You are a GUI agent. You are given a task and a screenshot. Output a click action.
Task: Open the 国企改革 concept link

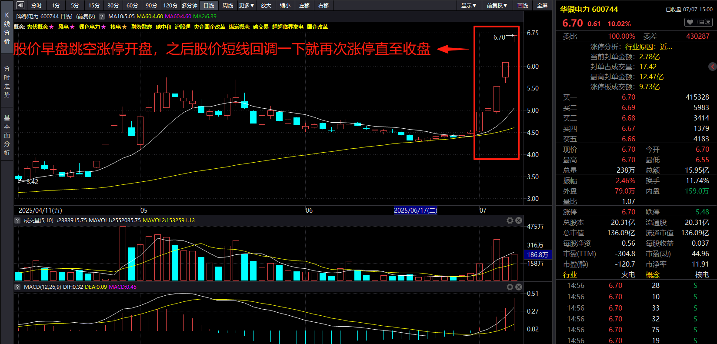[x=317, y=27]
